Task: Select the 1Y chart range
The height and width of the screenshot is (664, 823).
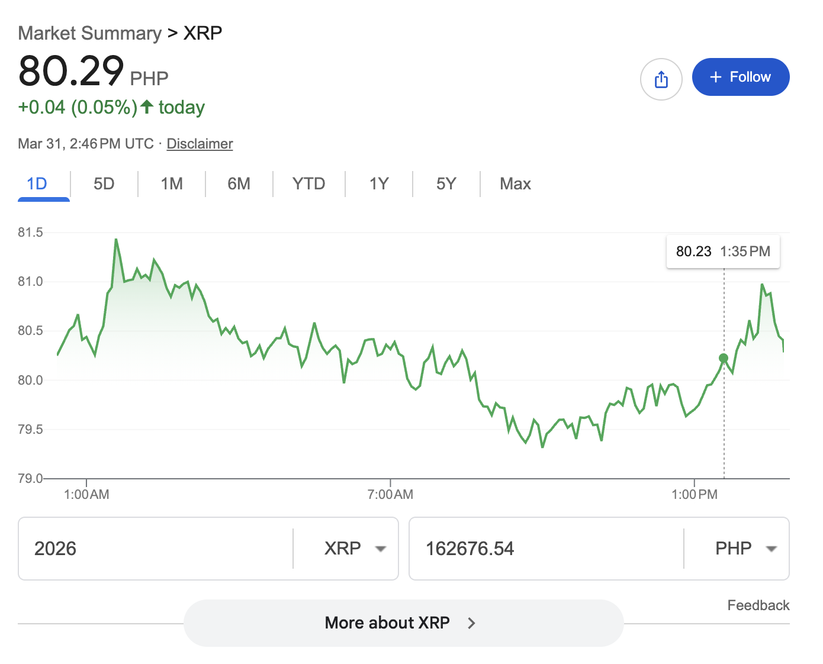Action: tap(378, 184)
